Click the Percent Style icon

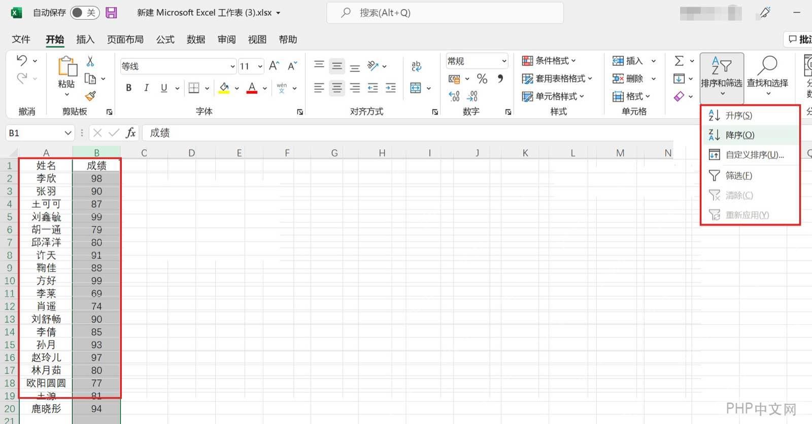coord(482,79)
